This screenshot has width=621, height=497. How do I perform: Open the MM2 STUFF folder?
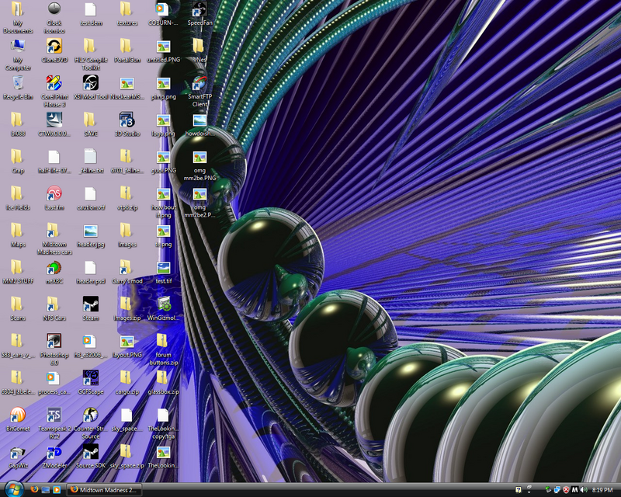pyautogui.click(x=17, y=268)
